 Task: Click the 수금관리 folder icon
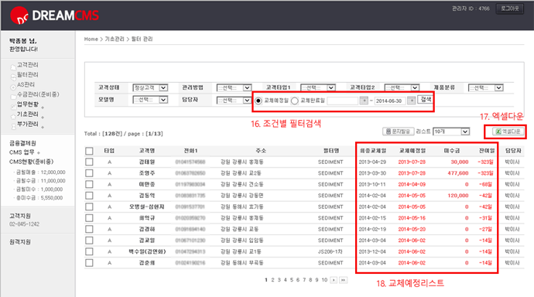(13, 97)
